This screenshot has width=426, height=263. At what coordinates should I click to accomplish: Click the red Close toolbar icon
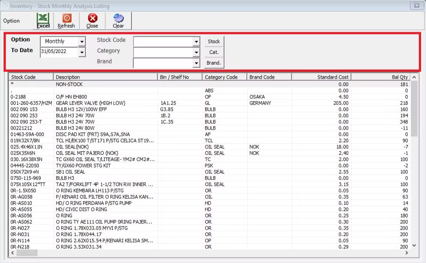pos(93,21)
